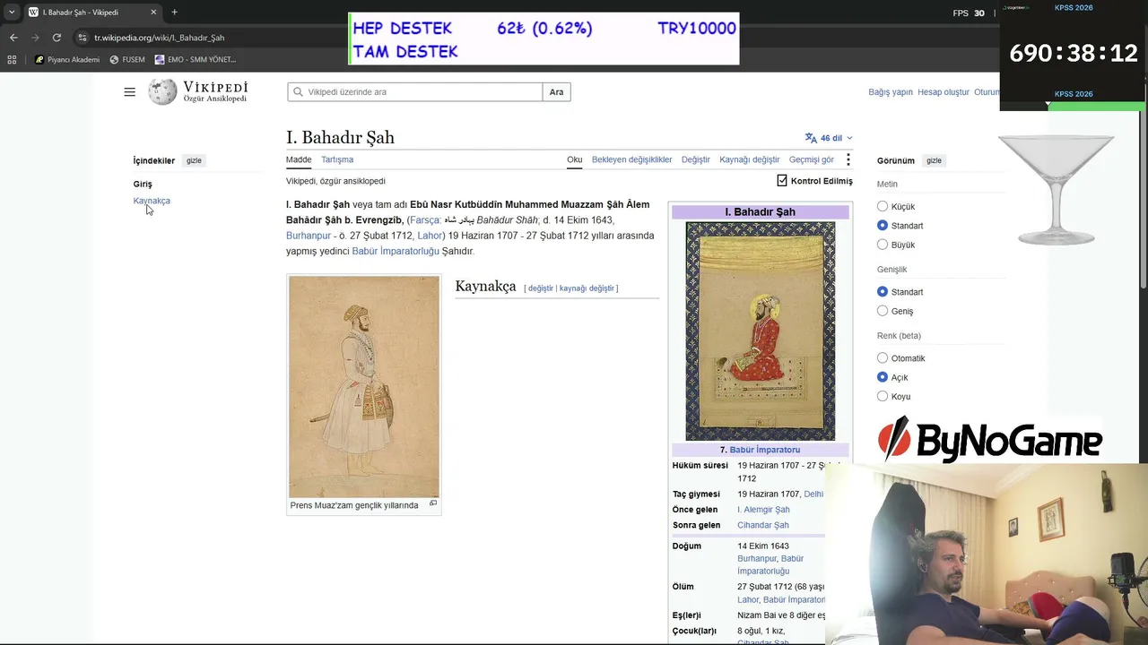Image resolution: width=1148 pixels, height=645 pixels.
Task: Open the three-dot more options menu
Action: (x=848, y=159)
